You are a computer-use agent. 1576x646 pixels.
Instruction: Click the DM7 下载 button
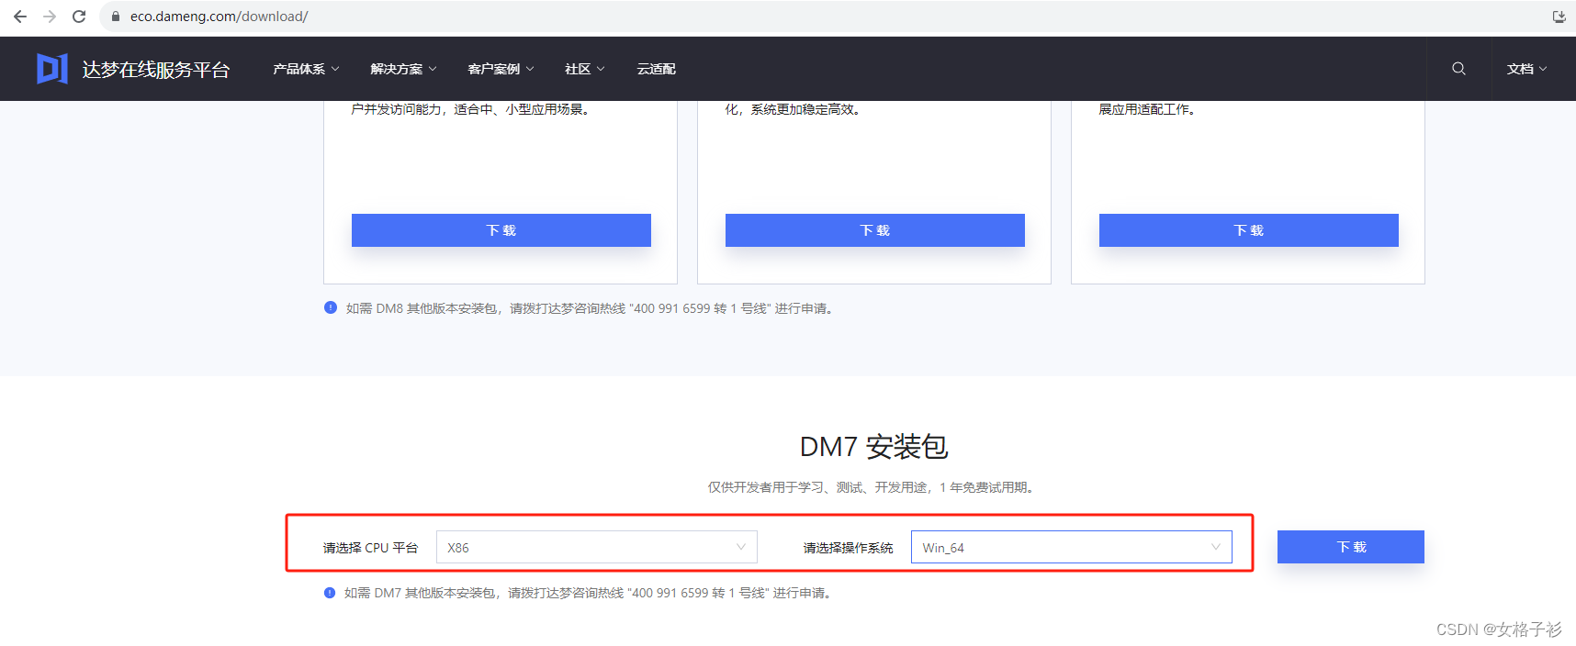tap(1351, 547)
